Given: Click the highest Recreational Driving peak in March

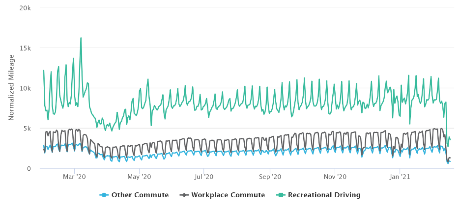Looking at the screenshot, I should click(x=81, y=38).
